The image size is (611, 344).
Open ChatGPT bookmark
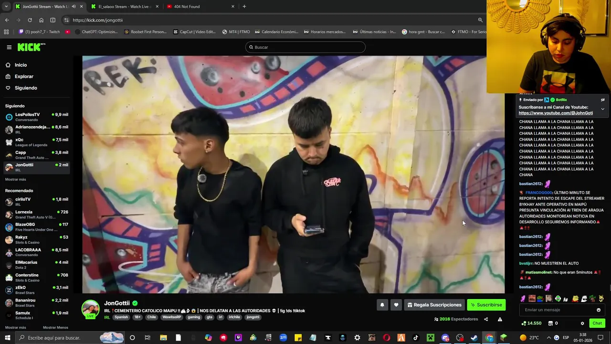(x=95, y=32)
